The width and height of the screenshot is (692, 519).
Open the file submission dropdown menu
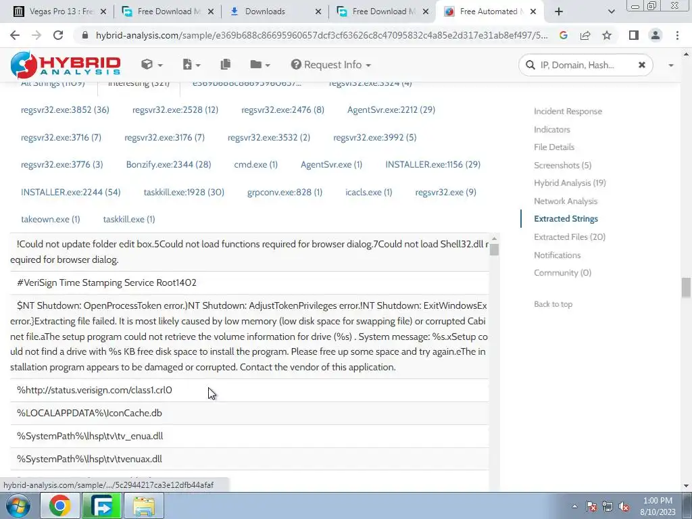point(191,65)
